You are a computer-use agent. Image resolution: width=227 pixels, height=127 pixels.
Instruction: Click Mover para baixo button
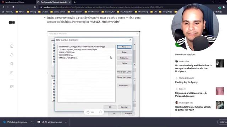[x=124, y=77]
